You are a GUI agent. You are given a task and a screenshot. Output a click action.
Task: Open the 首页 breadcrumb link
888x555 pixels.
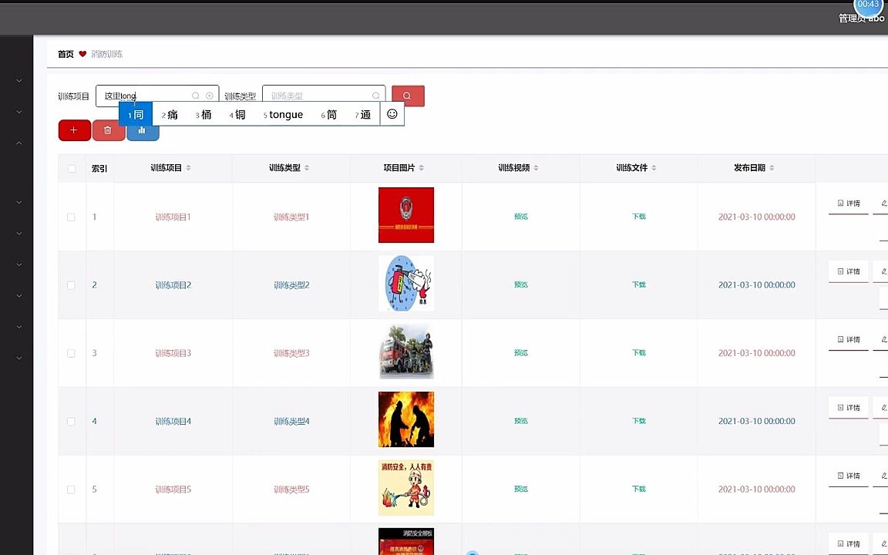pyautogui.click(x=65, y=54)
